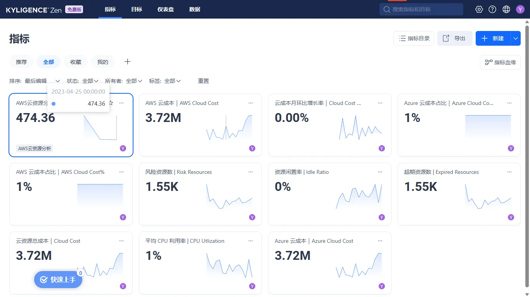Open more menu on Risk Resources card

(251, 172)
